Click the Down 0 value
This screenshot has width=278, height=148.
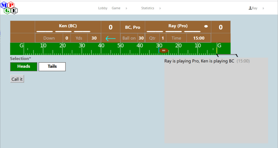point(67,38)
